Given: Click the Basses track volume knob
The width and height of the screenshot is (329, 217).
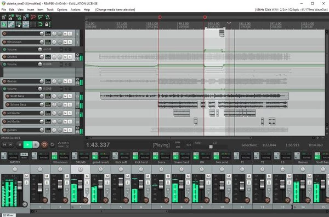Looking at the screenshot, I should point(42,81).
